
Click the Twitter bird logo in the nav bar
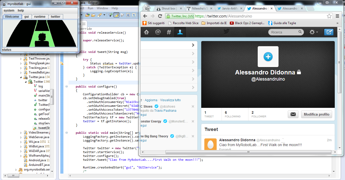coord(226,32)
